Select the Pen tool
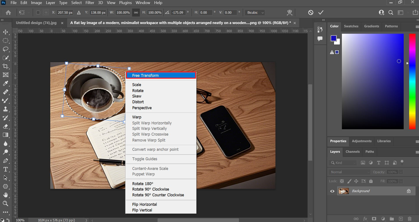419x222 pixels. click(x=6, y=161)
